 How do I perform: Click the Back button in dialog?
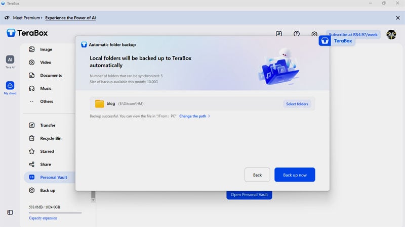[257, 175]
